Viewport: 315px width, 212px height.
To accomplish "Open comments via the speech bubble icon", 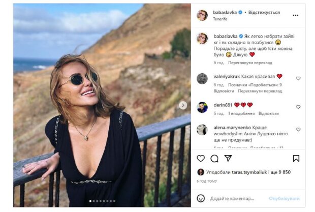I will (214, 158).
